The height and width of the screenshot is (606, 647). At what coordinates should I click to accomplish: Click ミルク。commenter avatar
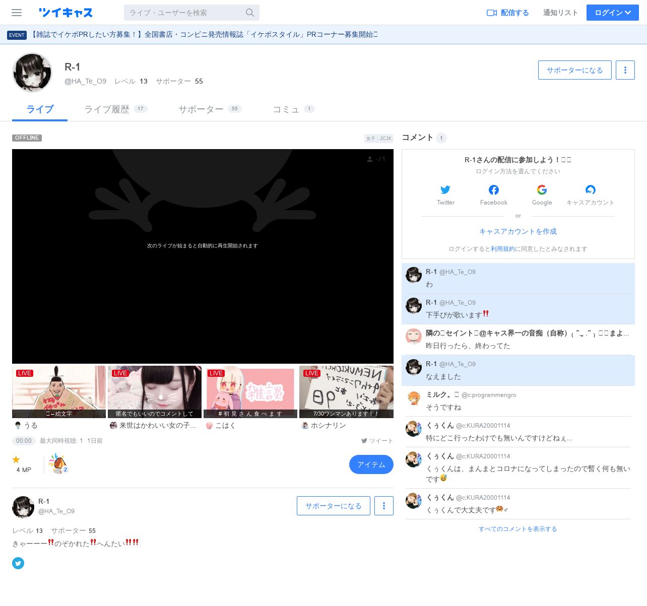(x=414, y=398)
